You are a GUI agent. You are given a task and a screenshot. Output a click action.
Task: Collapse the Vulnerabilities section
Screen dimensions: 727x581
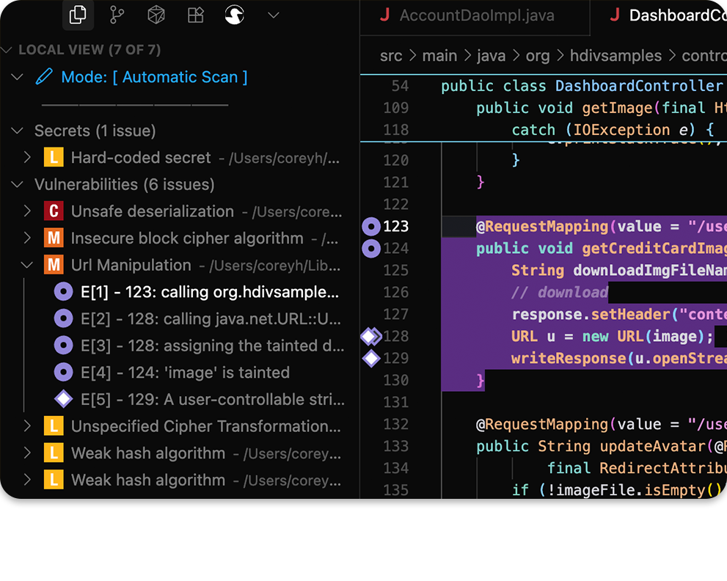click(17, 184)
